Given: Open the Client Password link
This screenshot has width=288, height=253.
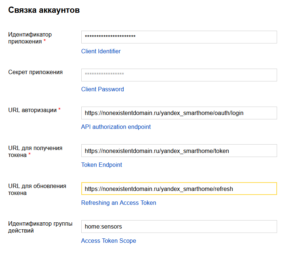Looking at the screenshot, I should pos(102,89).
